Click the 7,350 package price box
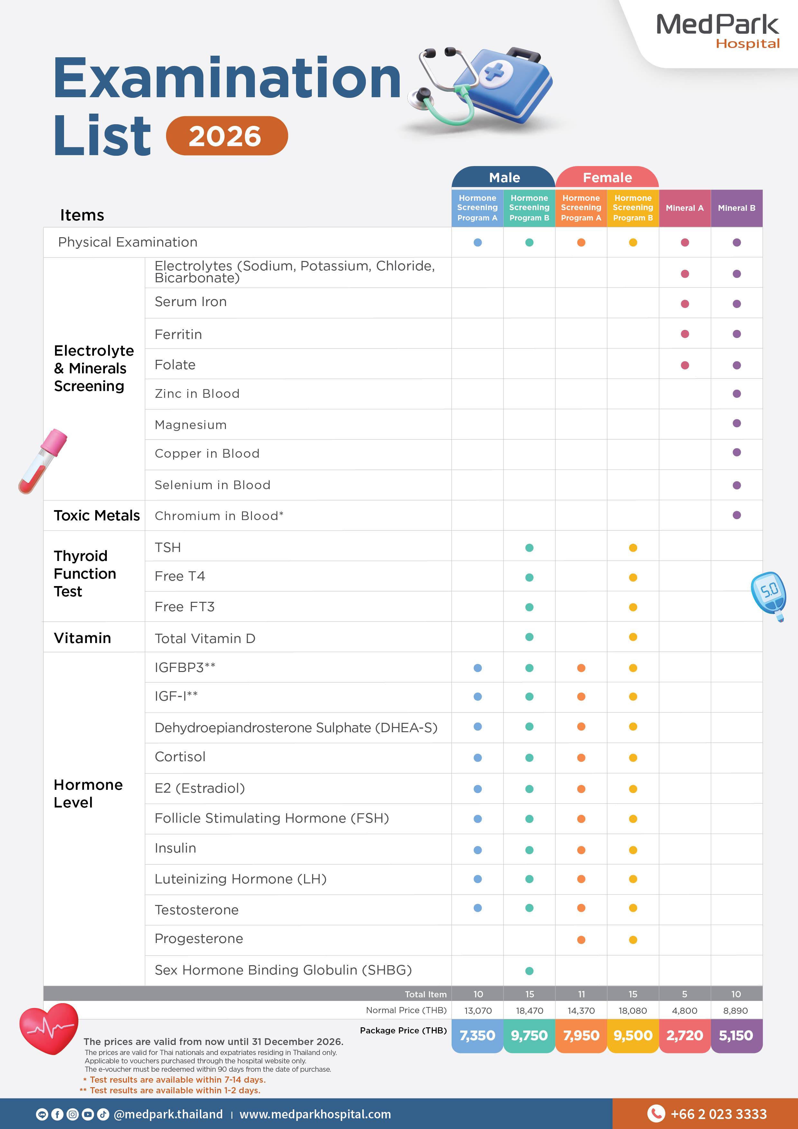Image resolution: width=798 pixels, height=1129 pixels. (x=478, y=1036)
